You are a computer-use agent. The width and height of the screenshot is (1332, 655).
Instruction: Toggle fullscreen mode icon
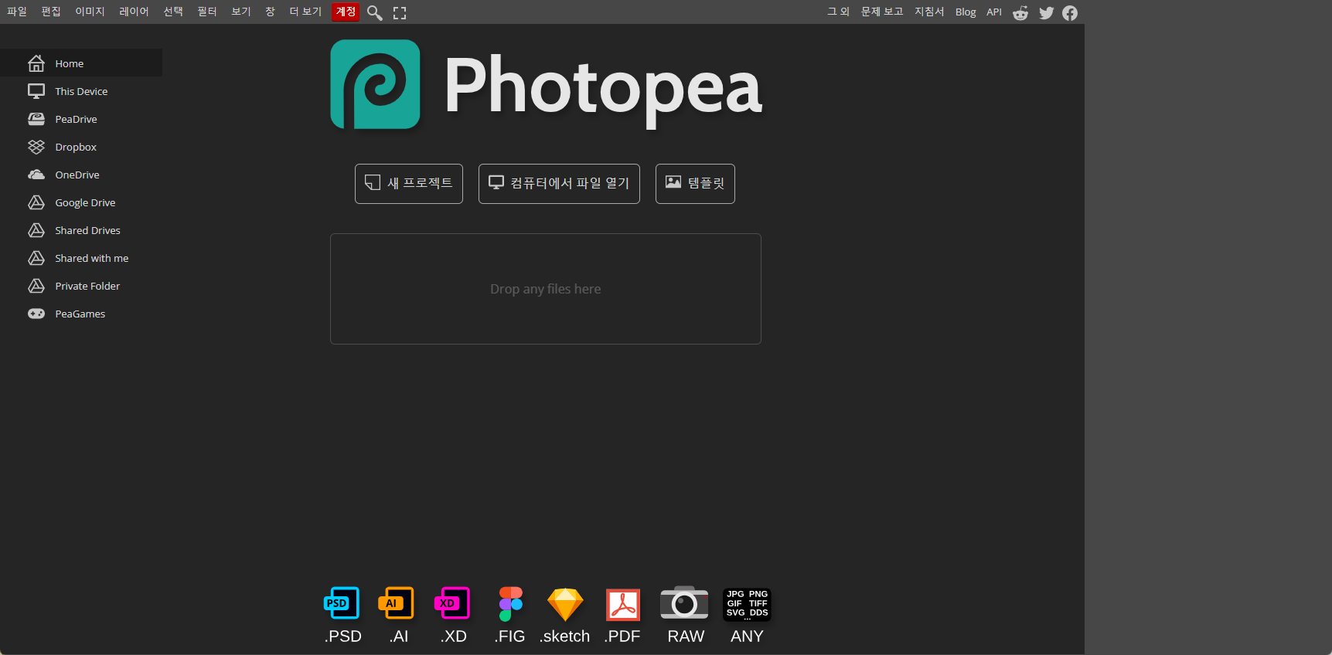coord(400,12)
